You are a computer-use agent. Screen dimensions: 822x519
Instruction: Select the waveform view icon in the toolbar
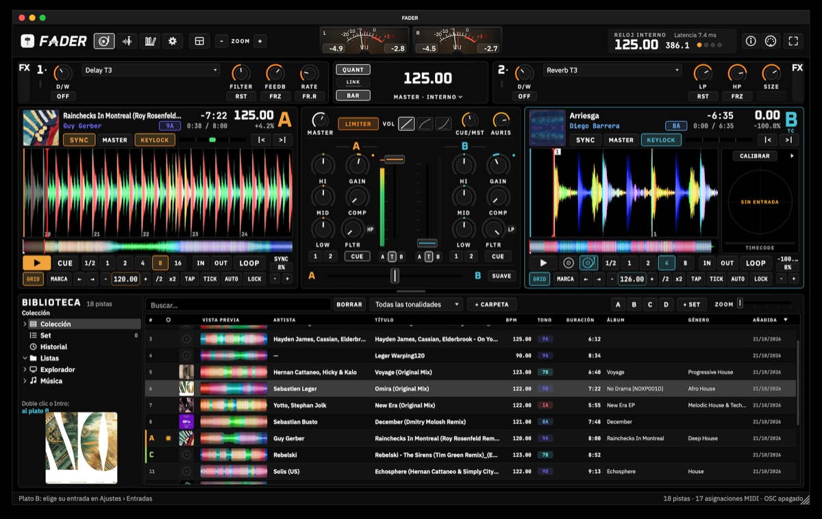127,41
